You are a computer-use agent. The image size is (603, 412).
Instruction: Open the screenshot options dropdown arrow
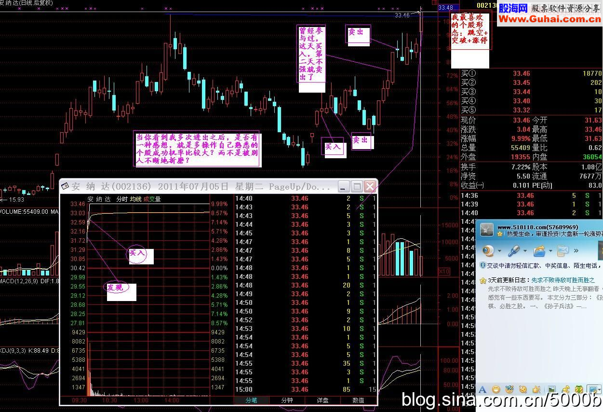[600, 390]
